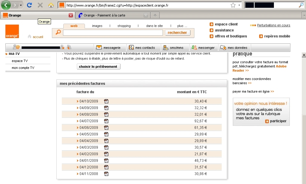Open PDF icon for invoice 04/01/2009
The height and width of the screenshot is (184, 306).
click(x=106, y=161)
